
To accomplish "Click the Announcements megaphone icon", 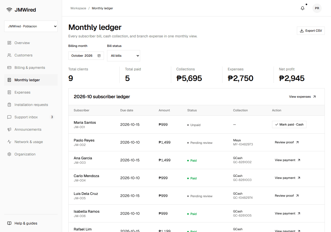I will click(9, 129).
